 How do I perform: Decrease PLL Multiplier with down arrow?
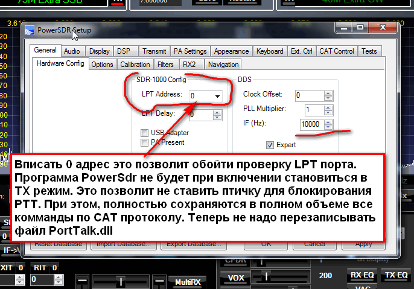pos(328,112)
